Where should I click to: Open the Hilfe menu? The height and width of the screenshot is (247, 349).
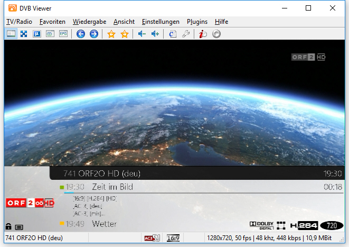pyautogui.click(x=221, y=22)
